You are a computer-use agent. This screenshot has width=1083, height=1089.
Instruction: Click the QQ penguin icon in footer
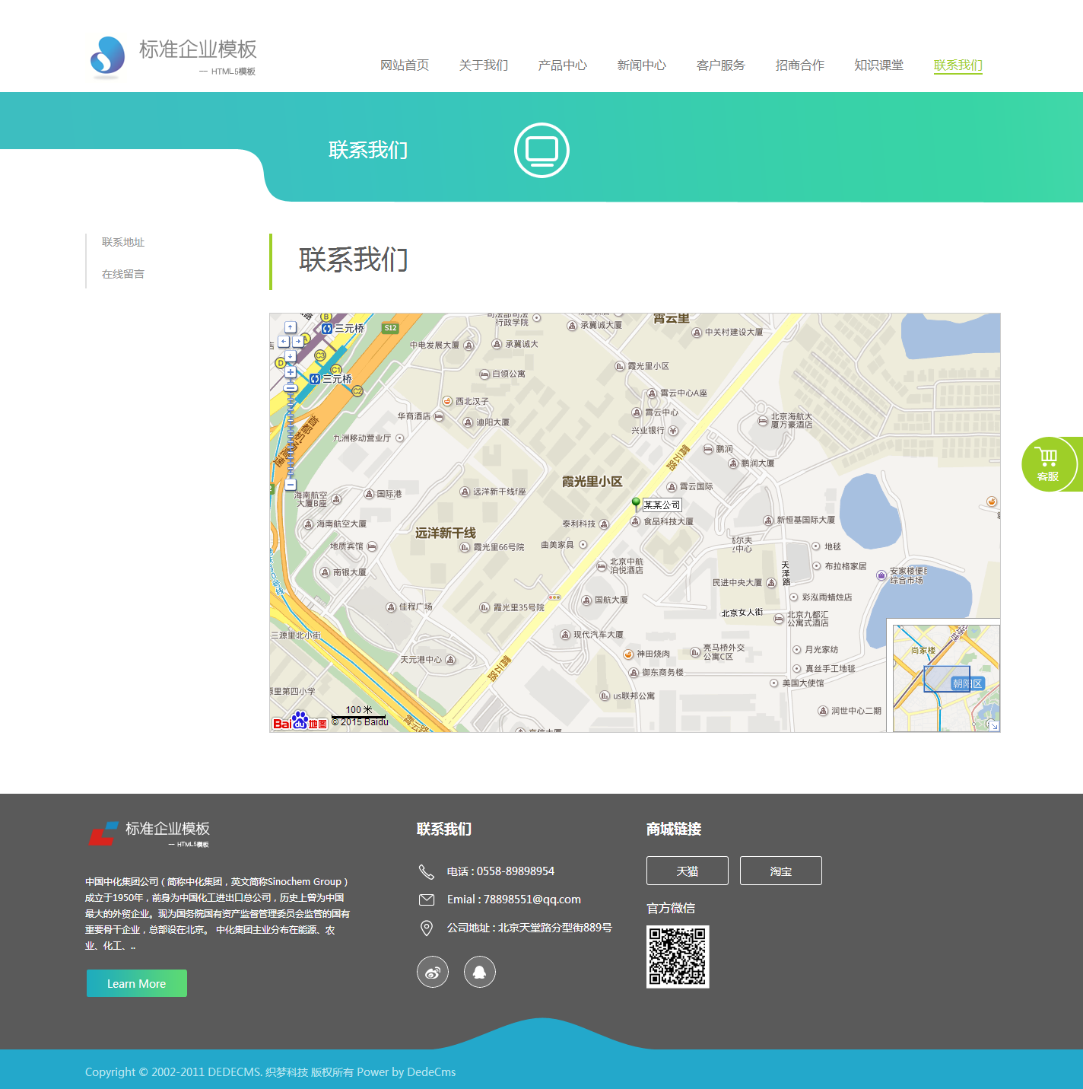pos(480,972)
